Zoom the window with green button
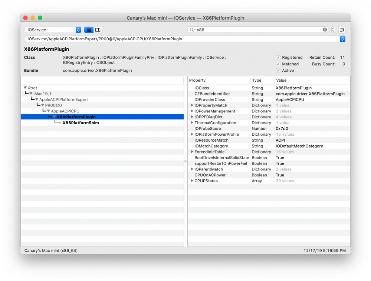 coord(40,18)
